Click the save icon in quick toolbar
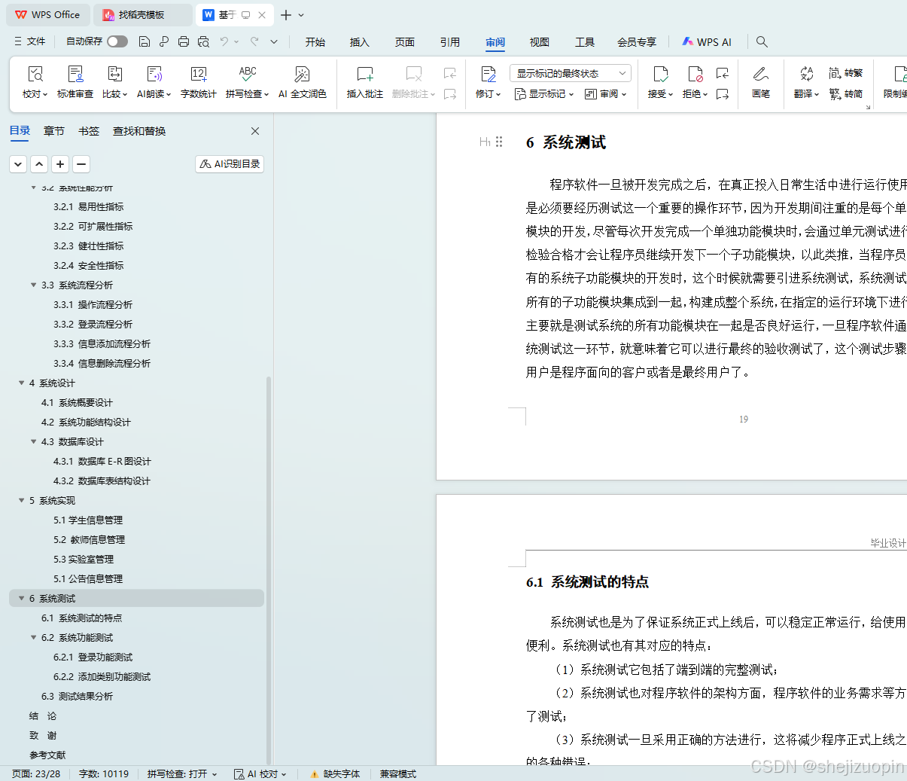The width and height of the screenshot is (907, 781). (x=145, y=41)
